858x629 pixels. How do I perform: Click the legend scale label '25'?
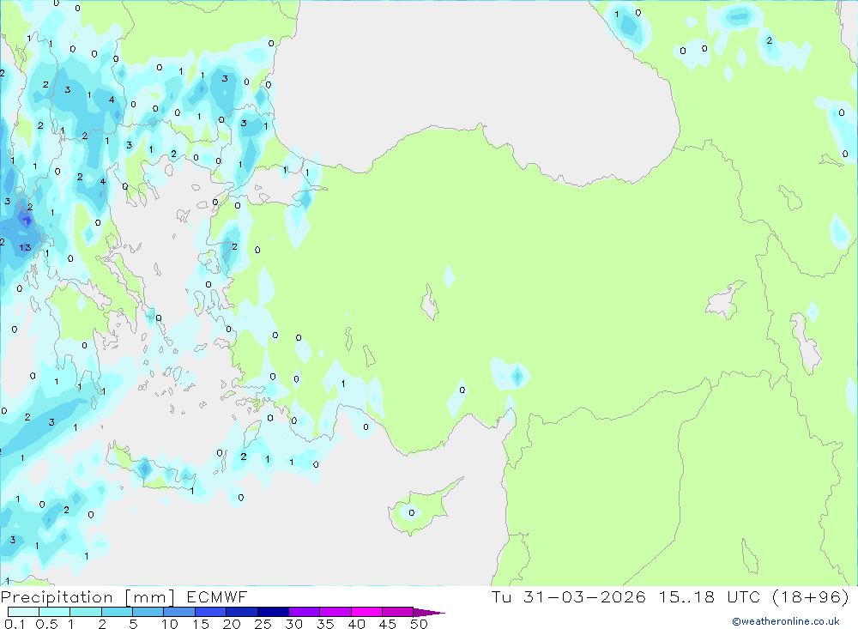click(263, 624)
